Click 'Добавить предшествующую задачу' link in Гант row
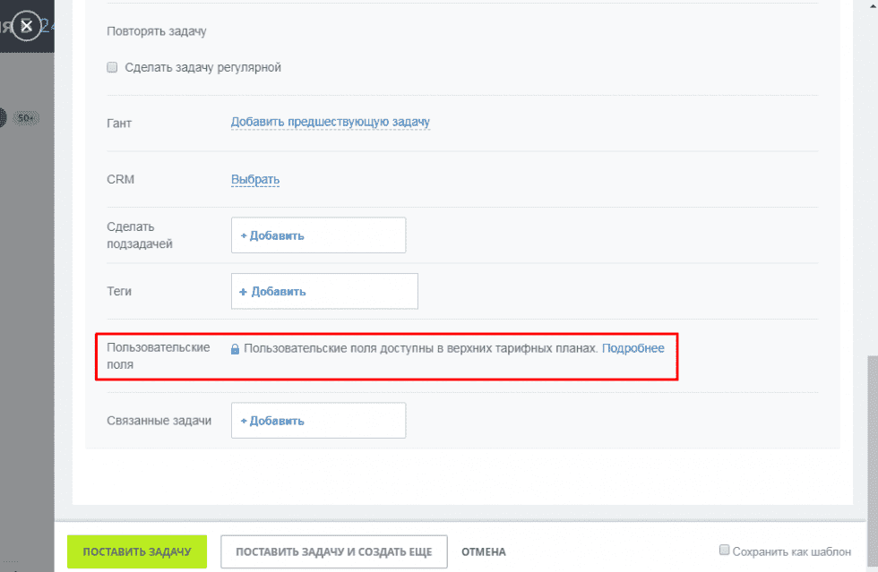Image resolution: width=878 pixels, height=572 pixels. click(x=331, y=123)
